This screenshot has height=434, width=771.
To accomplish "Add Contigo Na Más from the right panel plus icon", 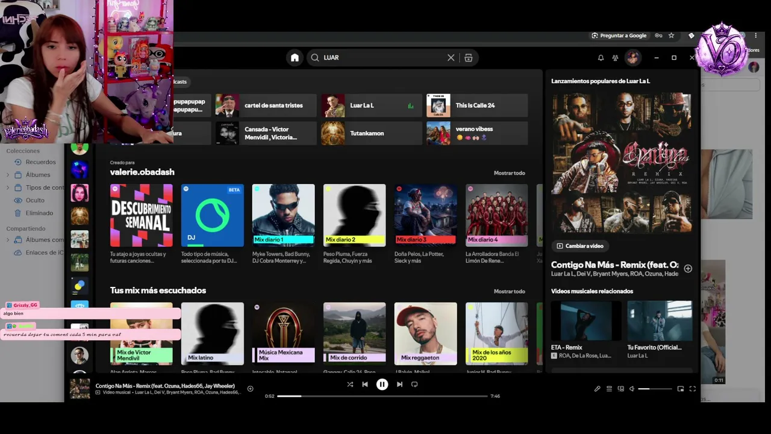I will pyautogui.click(x=688, y=268).
